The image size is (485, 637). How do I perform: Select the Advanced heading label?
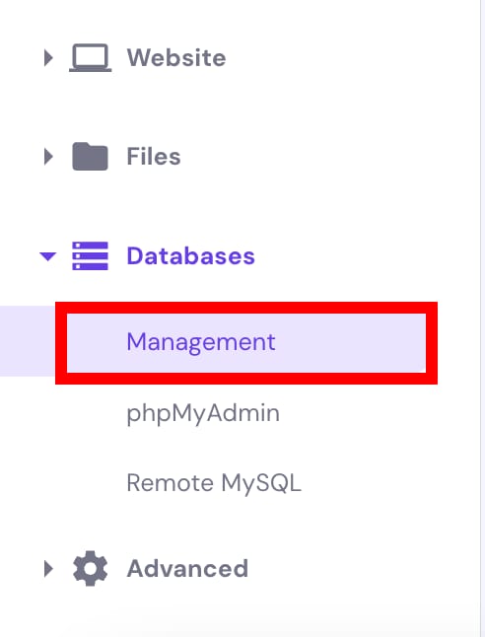[187, 568]
